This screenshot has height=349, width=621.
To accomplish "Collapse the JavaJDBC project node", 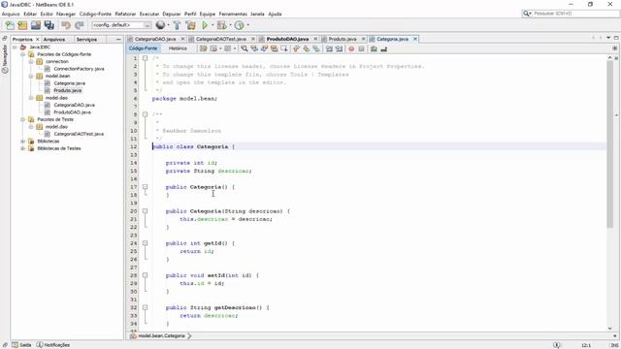I will (x=15, y=48).
